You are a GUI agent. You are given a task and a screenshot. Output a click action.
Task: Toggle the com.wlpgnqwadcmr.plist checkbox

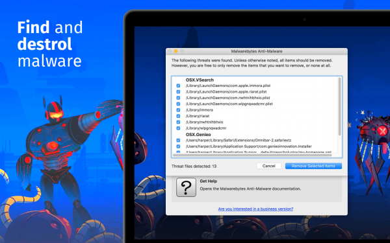(178, 104)
